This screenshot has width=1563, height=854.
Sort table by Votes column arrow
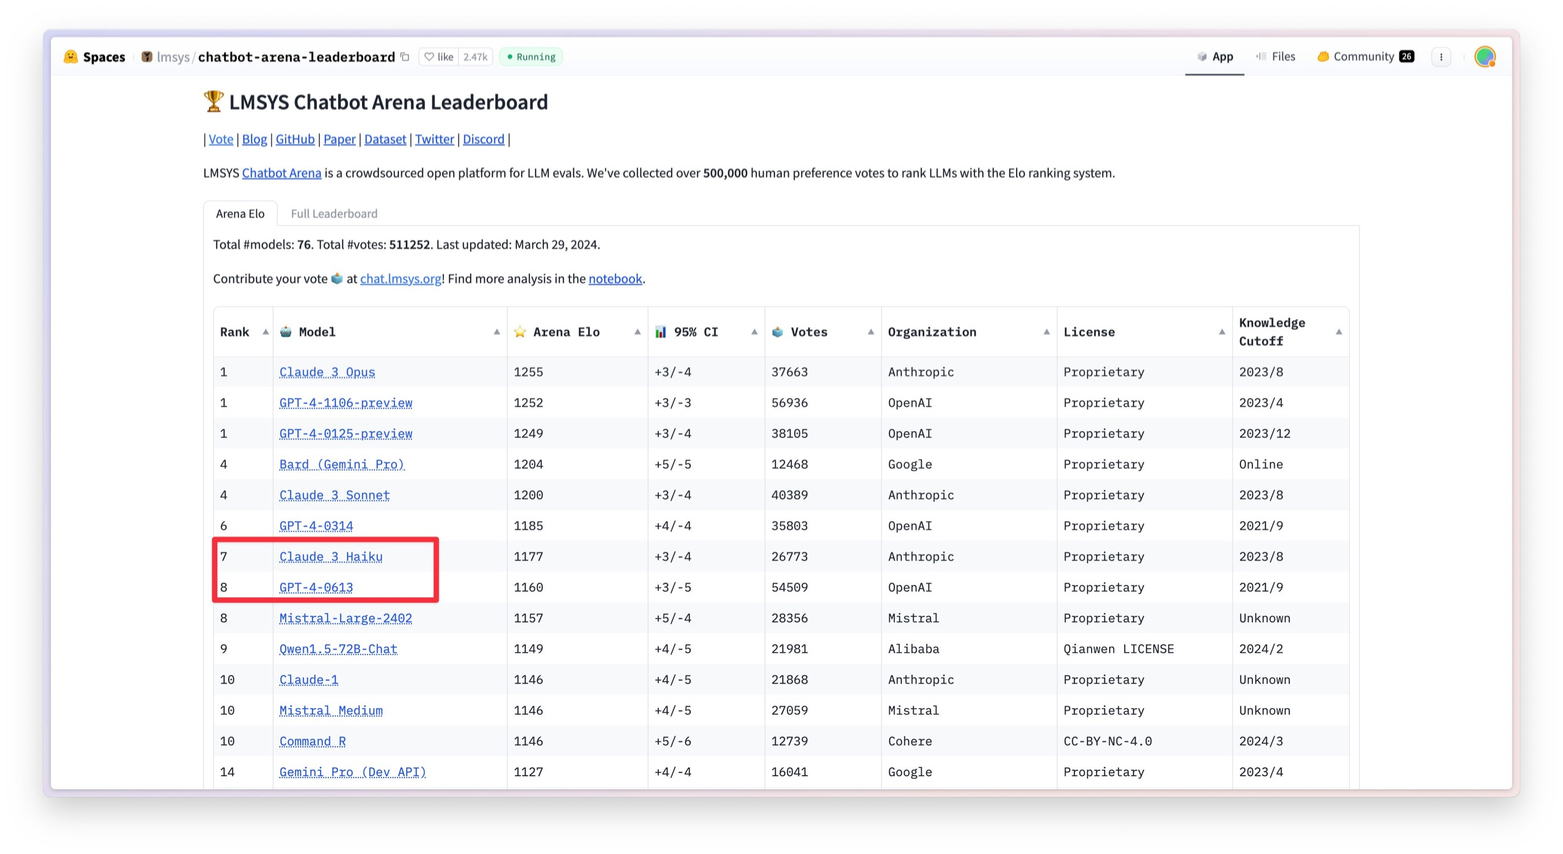pos(871,332)
